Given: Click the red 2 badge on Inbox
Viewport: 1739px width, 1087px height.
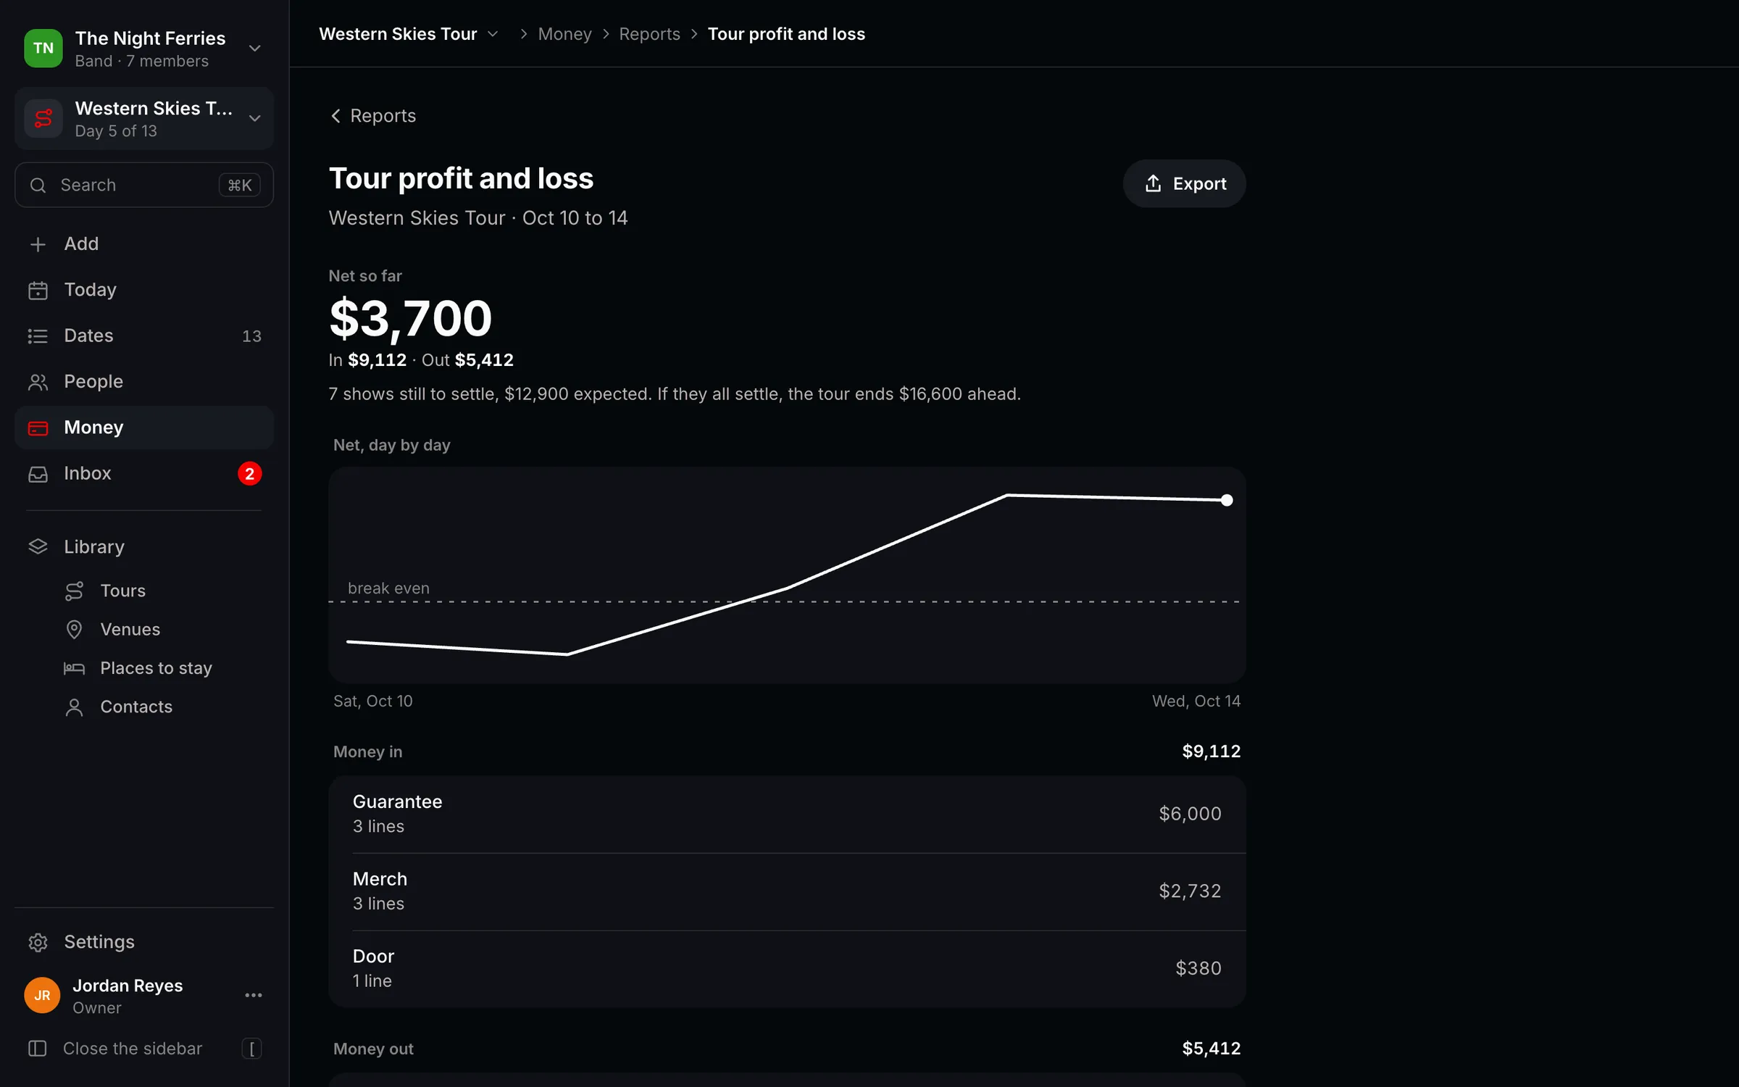Looking at the screenshot, I should click(x=249, y=474).
